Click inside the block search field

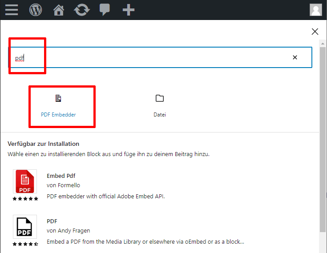point(160,57)
